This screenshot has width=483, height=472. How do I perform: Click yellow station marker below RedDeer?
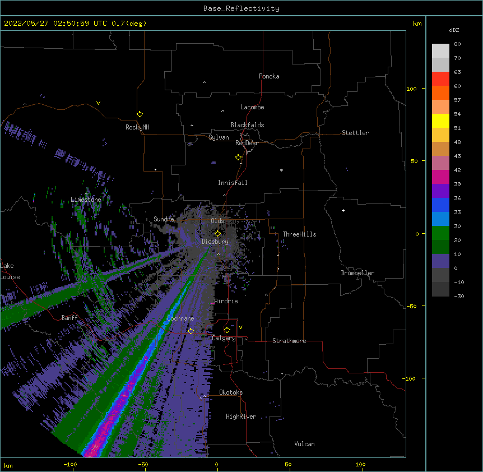[x=238, y=157]
